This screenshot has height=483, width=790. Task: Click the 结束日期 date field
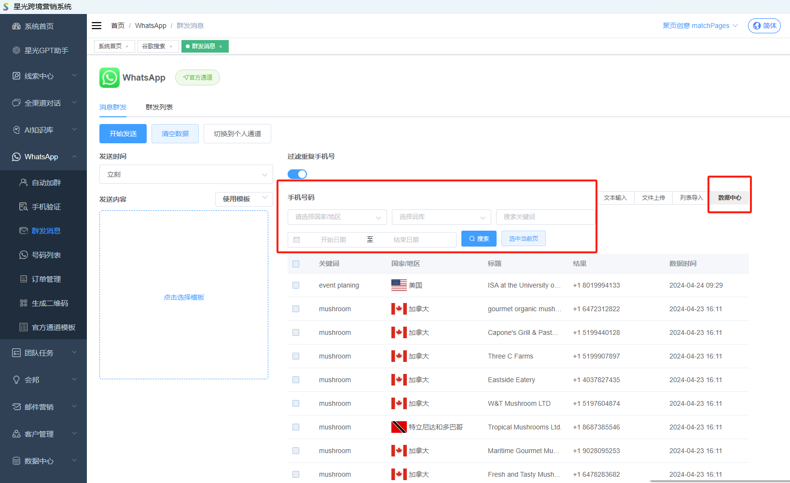click(x=406, y=240)
